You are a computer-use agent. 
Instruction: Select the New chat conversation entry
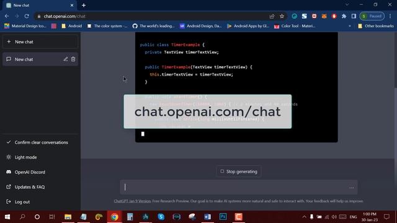pyautogui.click(x=40, y=59)
